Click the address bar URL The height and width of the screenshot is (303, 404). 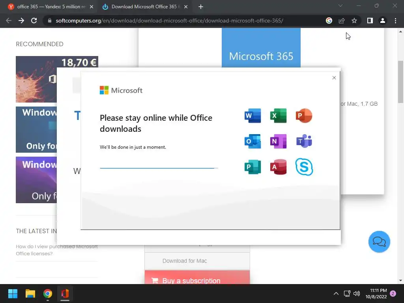click(169, 21)
